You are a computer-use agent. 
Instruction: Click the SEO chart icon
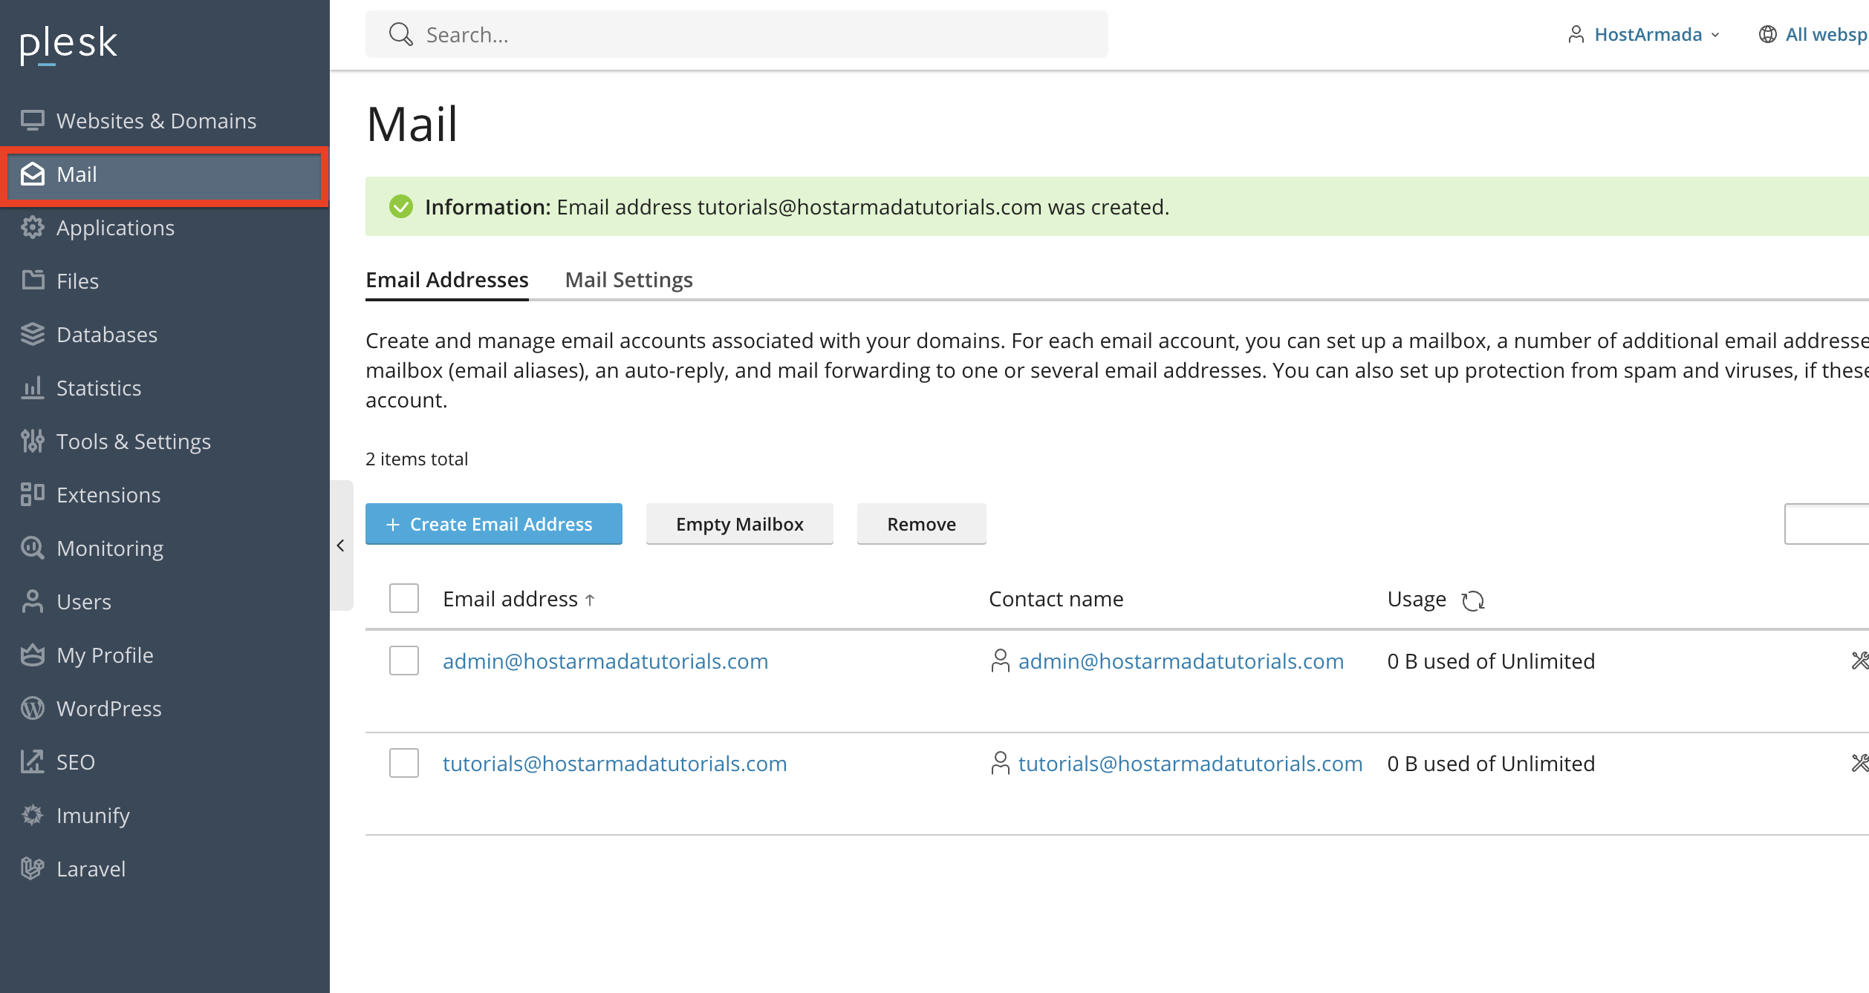point(33,761)
